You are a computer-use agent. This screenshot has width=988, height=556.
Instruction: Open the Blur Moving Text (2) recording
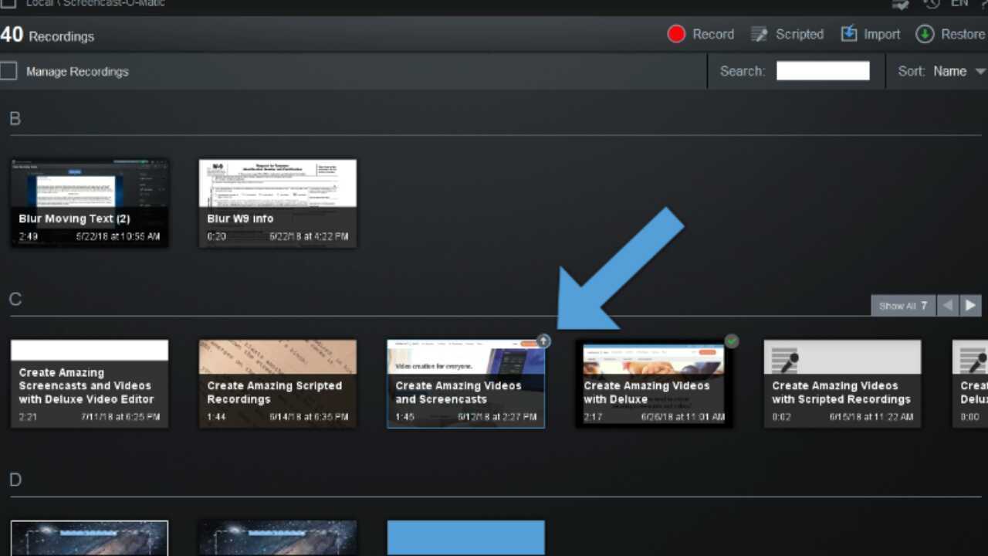pyautogui.click(x=90, y=204)
